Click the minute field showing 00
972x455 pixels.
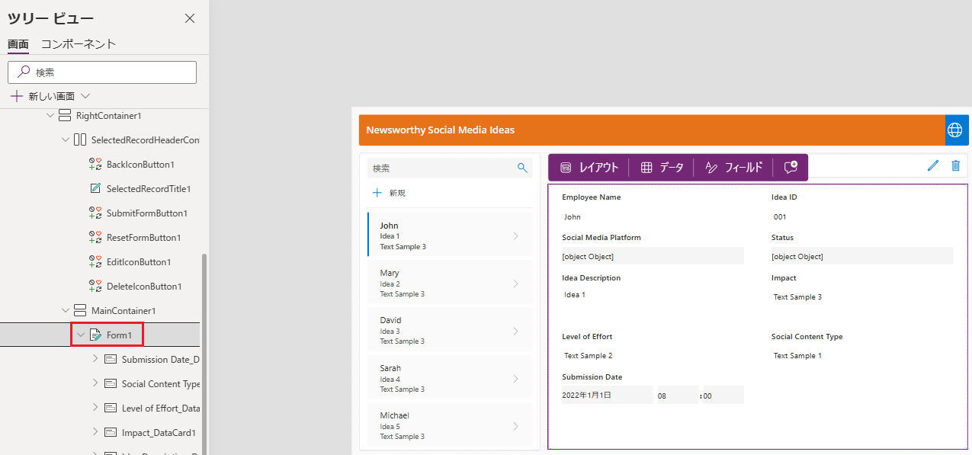723,395
